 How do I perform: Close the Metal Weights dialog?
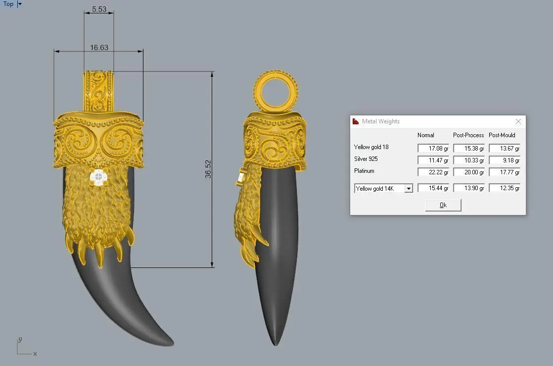518,121
